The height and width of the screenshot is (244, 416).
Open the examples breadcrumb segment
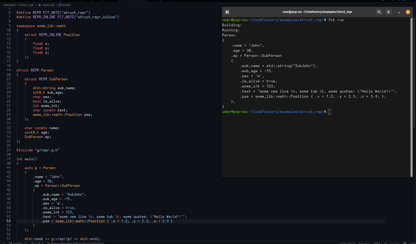click(x=10, y=5)
